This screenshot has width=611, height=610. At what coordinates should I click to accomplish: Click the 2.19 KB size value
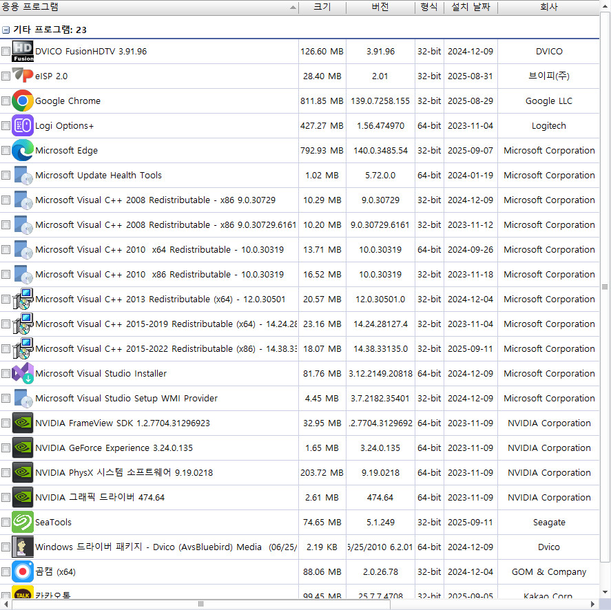pyautogui.click(x=322, y=547)
